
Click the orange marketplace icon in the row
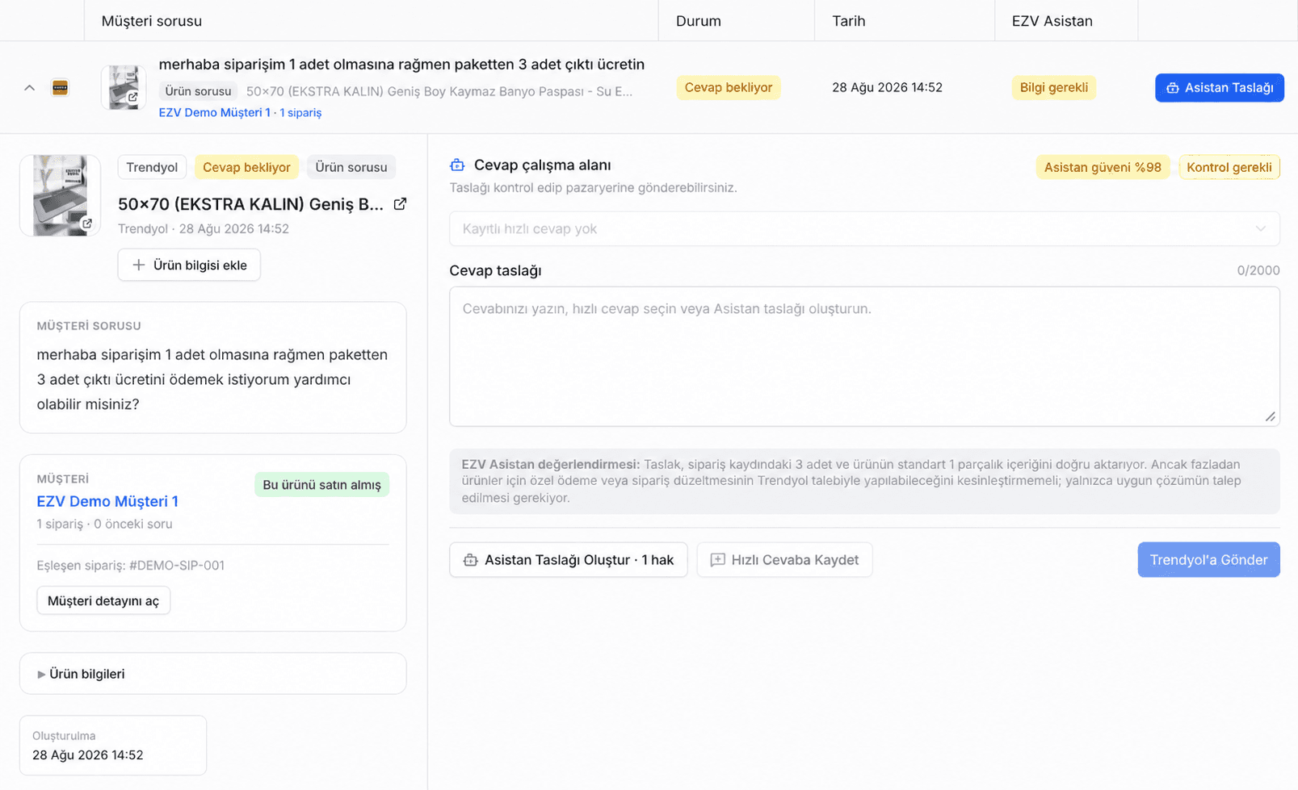click(x=60, y=87)
